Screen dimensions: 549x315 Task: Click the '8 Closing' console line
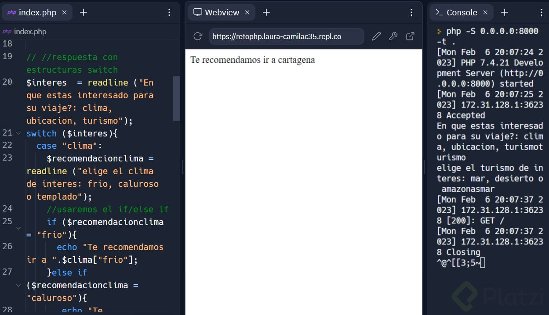pyautogui.click(x=458, y=252)
